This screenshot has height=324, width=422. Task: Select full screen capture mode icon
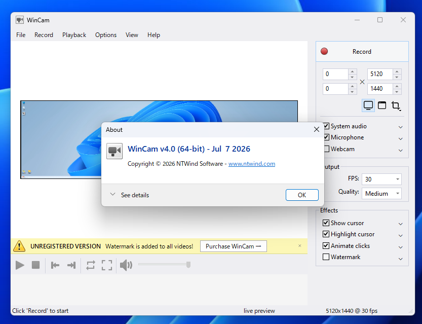tap(368, 105)
